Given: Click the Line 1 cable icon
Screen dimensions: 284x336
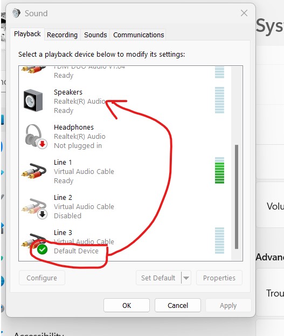Looking at the screenshot, I should tap(34, 171).
